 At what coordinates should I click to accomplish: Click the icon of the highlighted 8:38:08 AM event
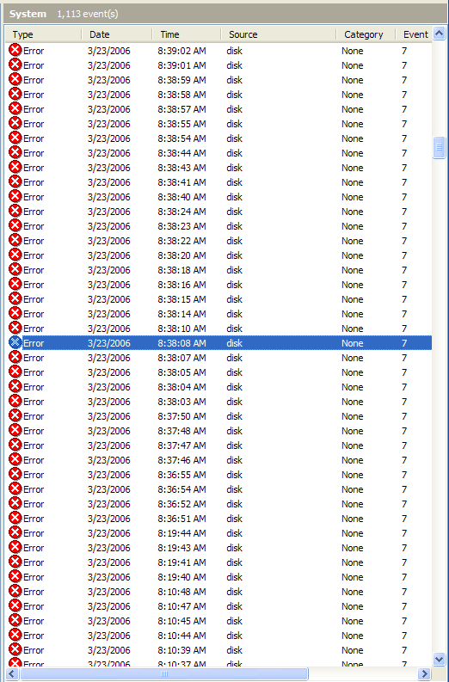coord(15,343)
